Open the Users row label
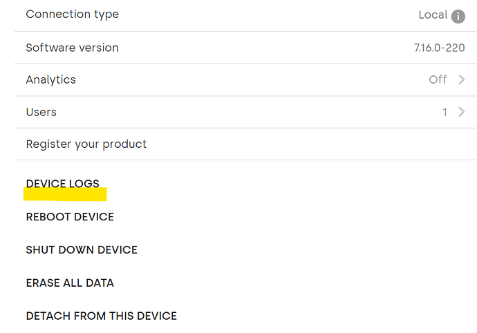 click(x=41, y=112)
